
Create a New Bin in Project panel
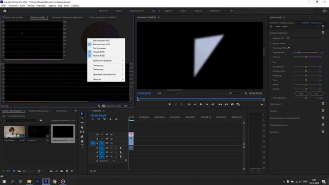click(x=62, y=171)
